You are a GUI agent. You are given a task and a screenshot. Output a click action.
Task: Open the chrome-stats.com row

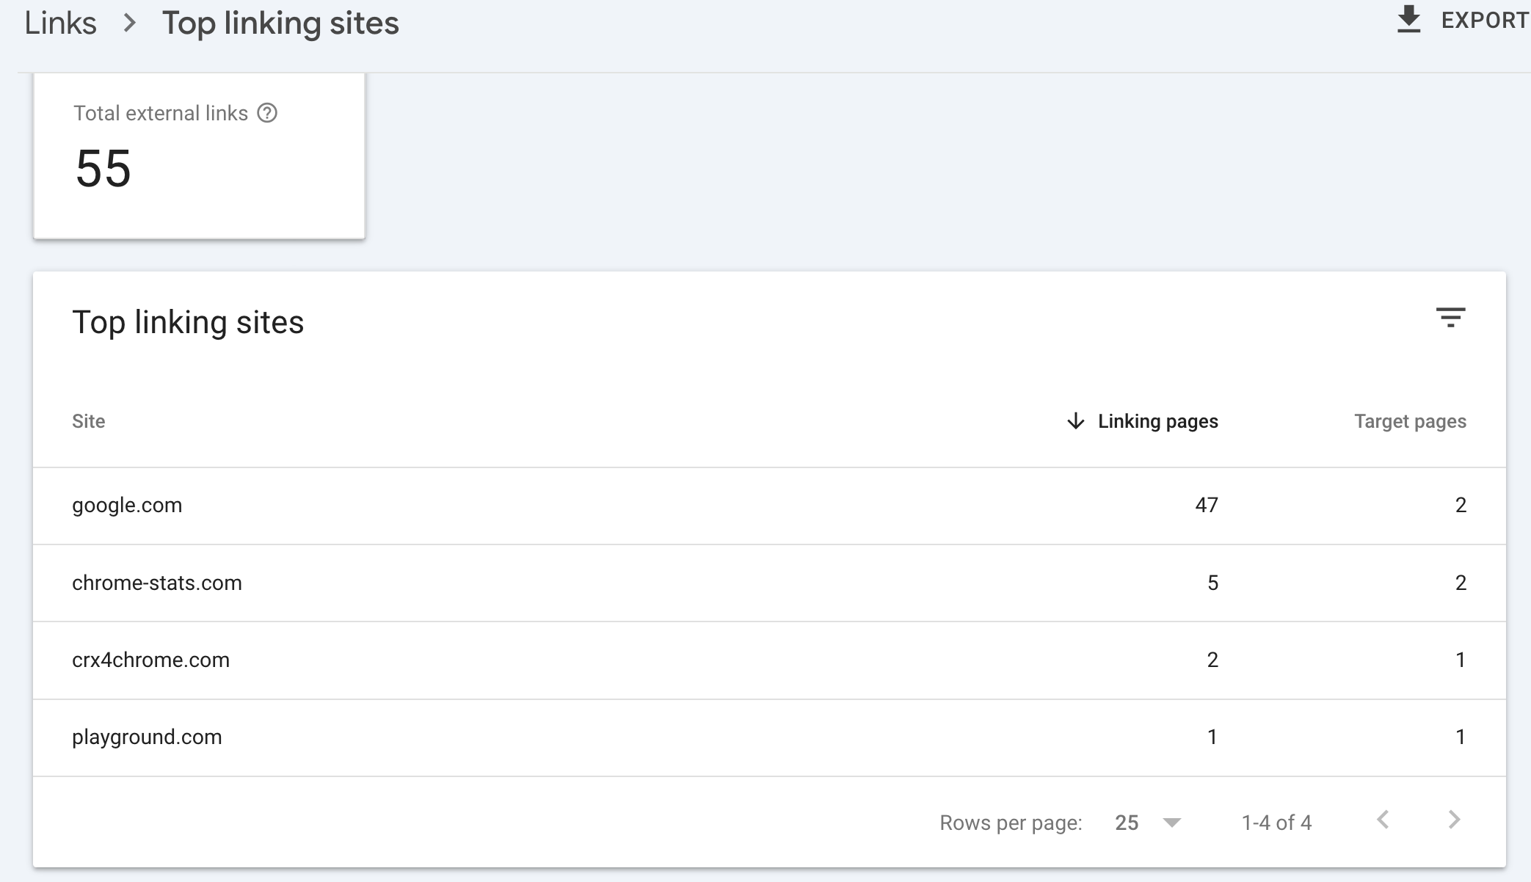769,583
